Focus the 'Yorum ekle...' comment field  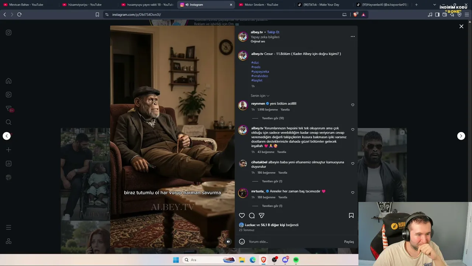tap(294, 242)
